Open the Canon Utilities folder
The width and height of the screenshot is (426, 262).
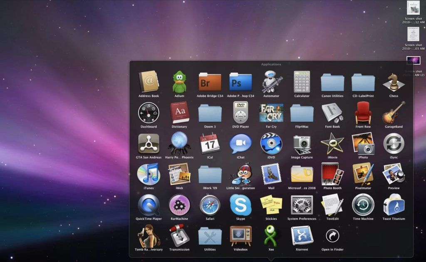tap(332, 82)
